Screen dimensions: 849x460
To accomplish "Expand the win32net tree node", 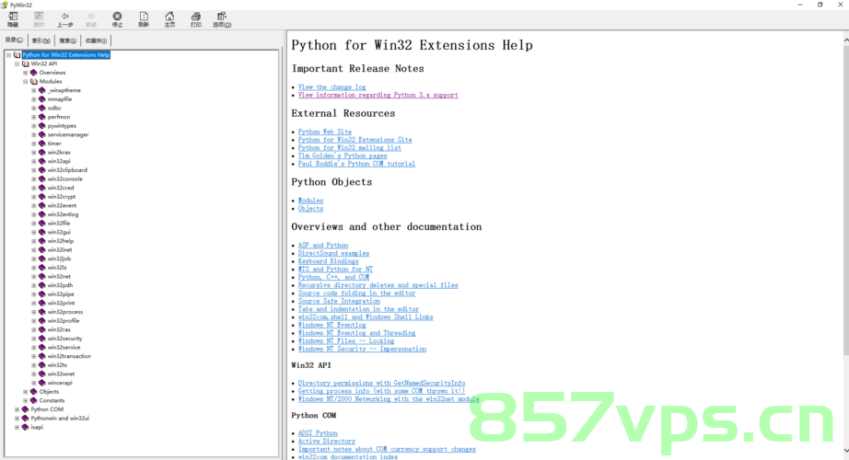I will pyautogui.click(x=33, y=277).
